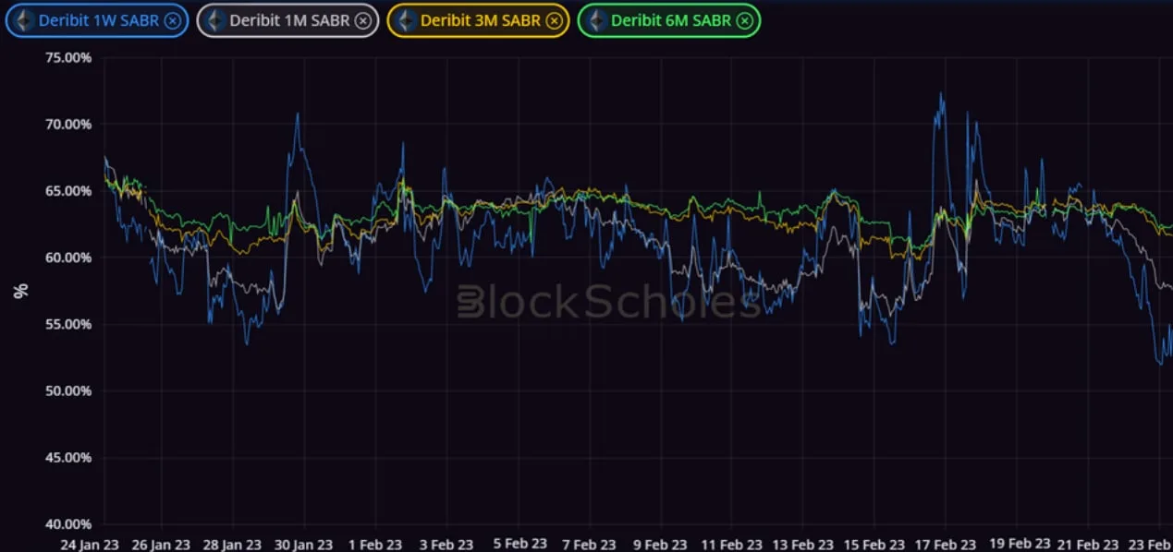The width and height of the screenshot is (1173, 552).
Task: Click the 70.00% y-axis label
Action: pos(68,124)
